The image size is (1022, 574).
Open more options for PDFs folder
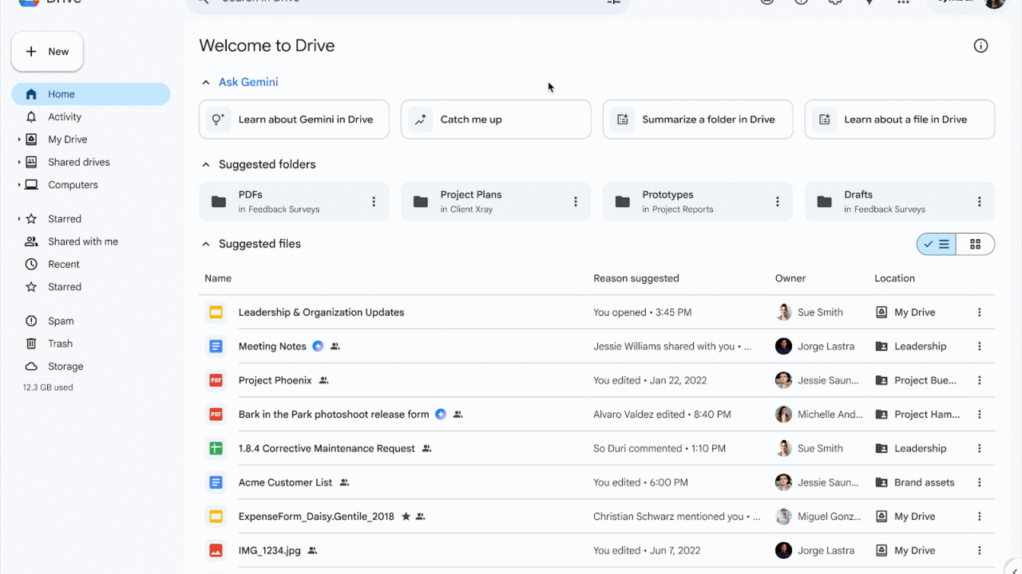coord(374,202)
